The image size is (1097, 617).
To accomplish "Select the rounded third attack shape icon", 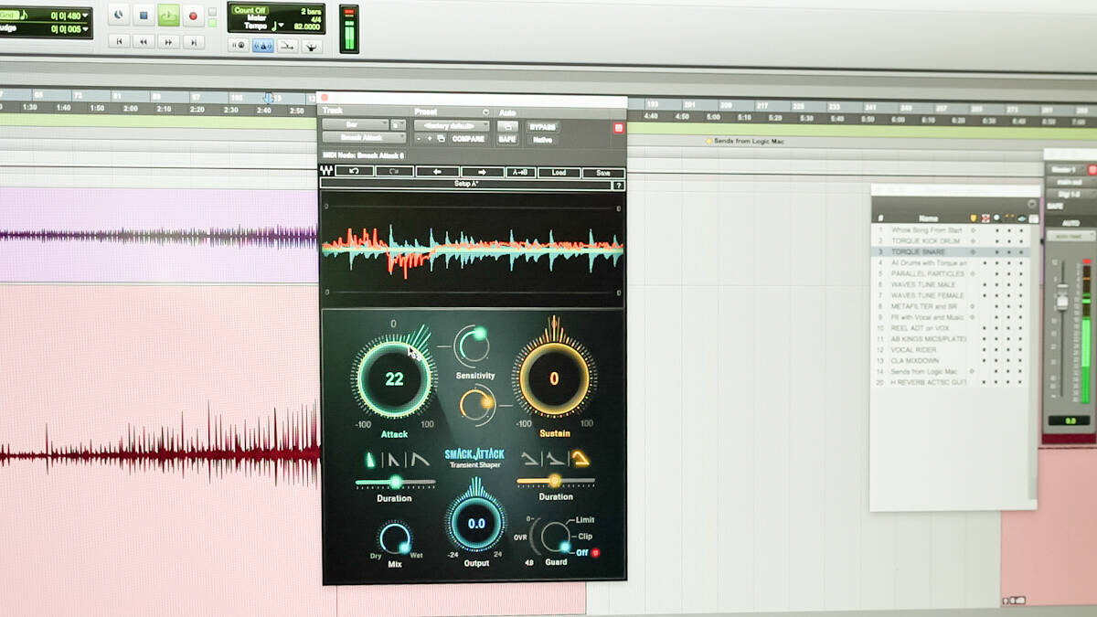I will (421, 460).
